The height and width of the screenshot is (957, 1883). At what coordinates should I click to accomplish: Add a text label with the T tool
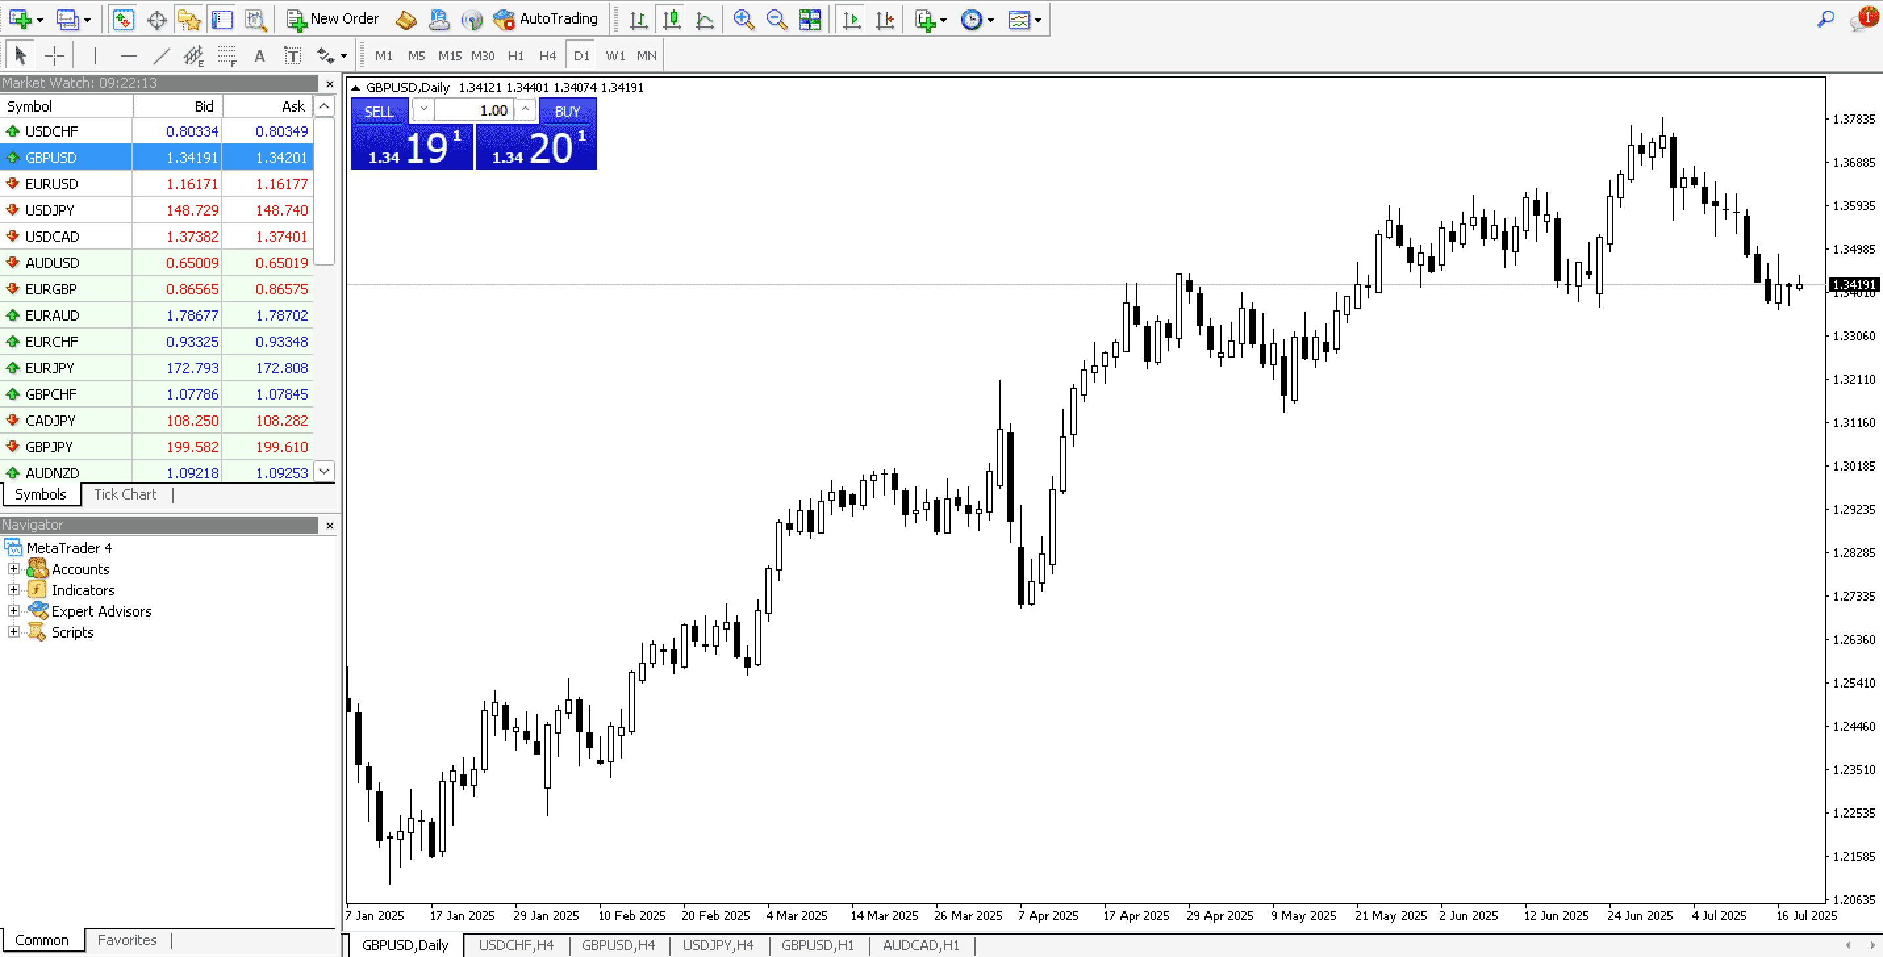point(293,55)
